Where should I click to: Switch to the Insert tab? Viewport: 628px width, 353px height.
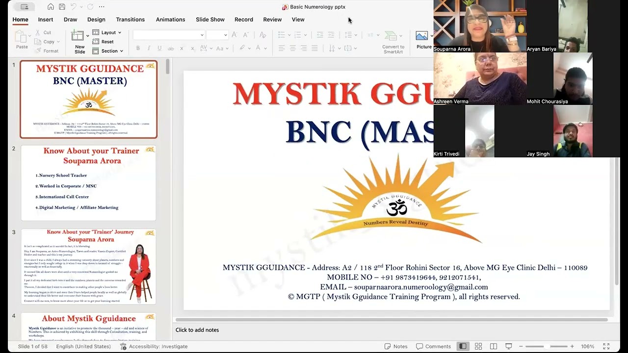tap(46, 20)
